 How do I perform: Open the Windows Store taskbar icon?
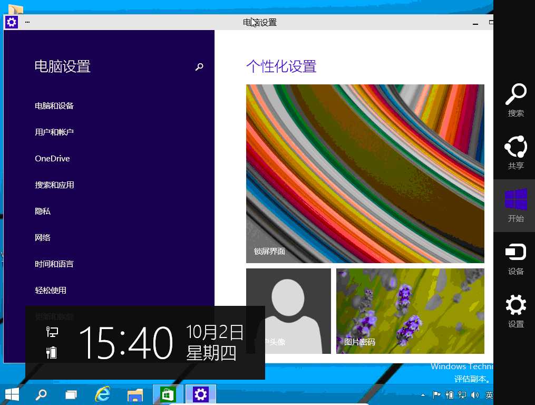(x=168, y=395)
